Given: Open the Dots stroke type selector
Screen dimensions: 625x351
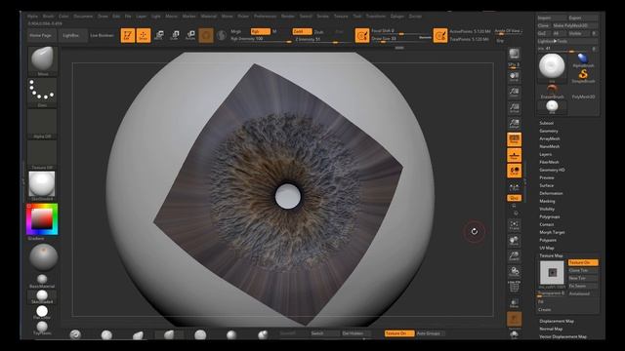Looking at the screenshot, I should tap(42, 93).
